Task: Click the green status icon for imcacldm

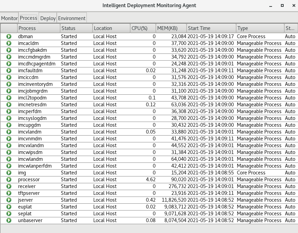Action: click(9, 43)
